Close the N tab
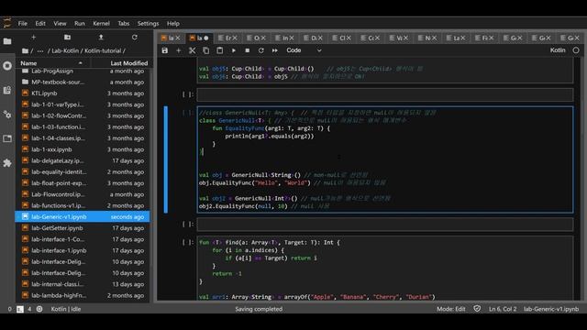 434,38
